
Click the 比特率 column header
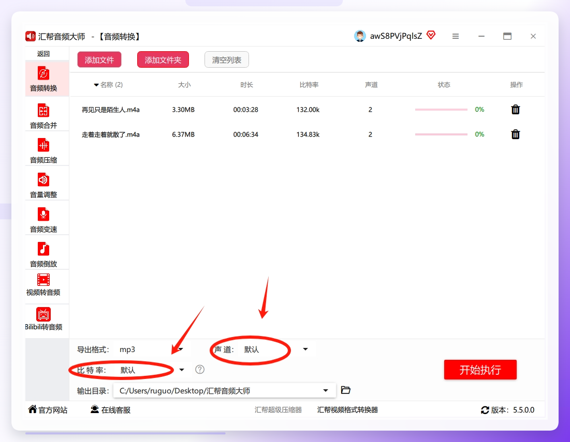tap(309, 85)
